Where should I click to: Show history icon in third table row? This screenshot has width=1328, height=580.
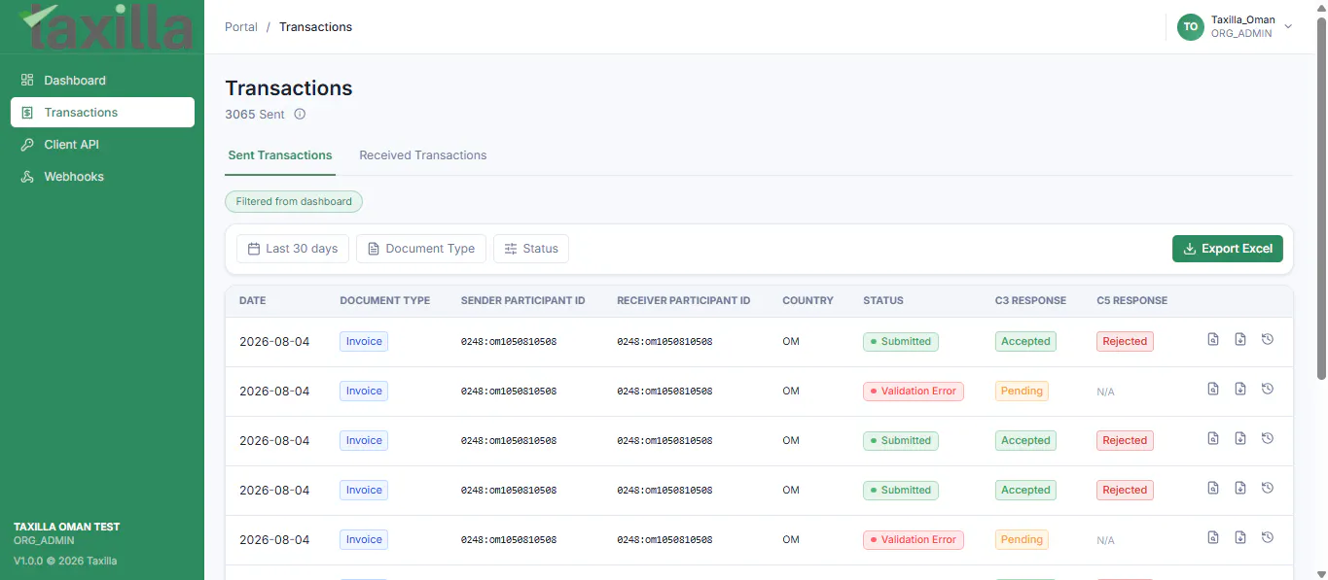pos(1268,438)
